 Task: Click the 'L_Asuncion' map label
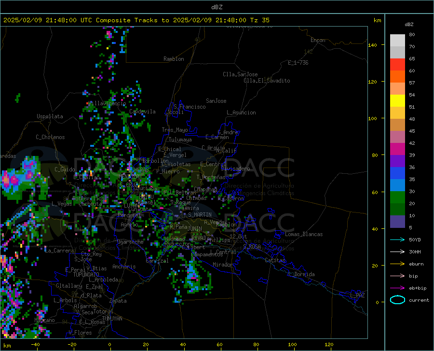(x=241, y=112)
